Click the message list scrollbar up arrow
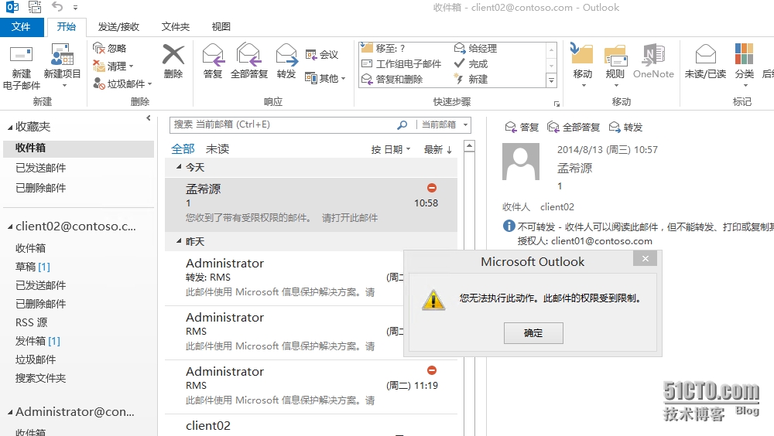Screen dimensions: 774x436 pos(469,145)
